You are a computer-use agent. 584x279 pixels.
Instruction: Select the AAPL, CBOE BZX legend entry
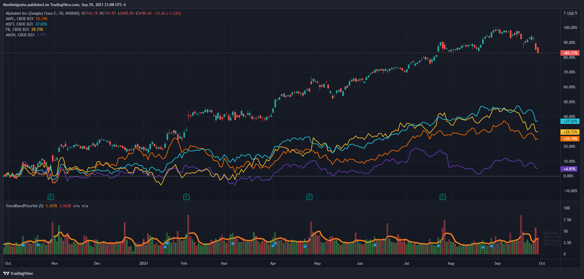[x=19, y=19]
